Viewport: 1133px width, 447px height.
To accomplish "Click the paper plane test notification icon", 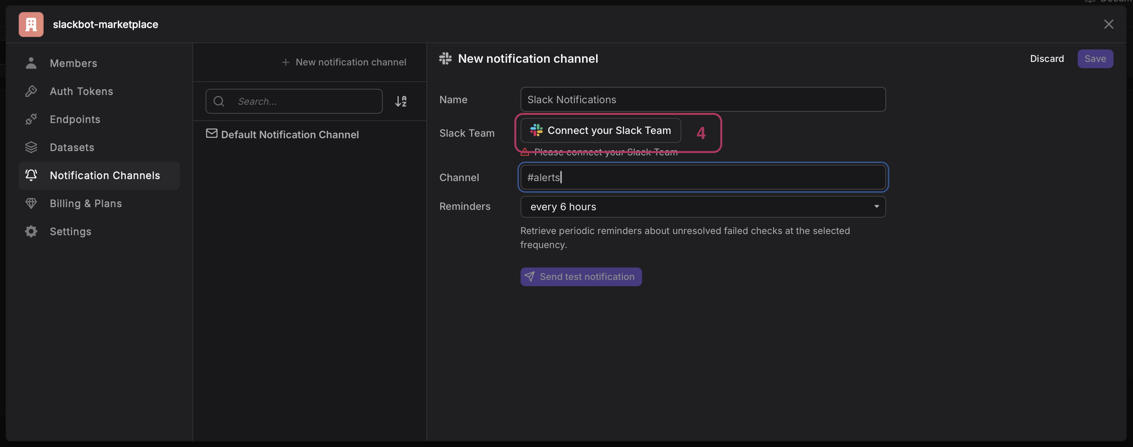I will tap(530, 276).
